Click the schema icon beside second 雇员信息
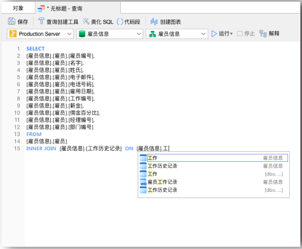This screenshot has height=249, width=302. click(x=152, y=34)
